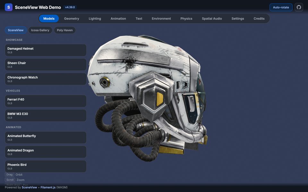Image resolution: width=308 pixels, height=192 pixels.
Task: Load the Damaged Helmet model
Action: [46, 50]
